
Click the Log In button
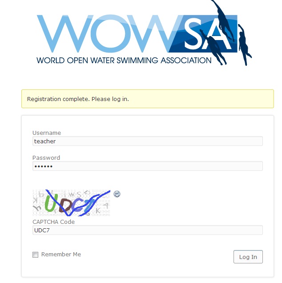(248, 257)
